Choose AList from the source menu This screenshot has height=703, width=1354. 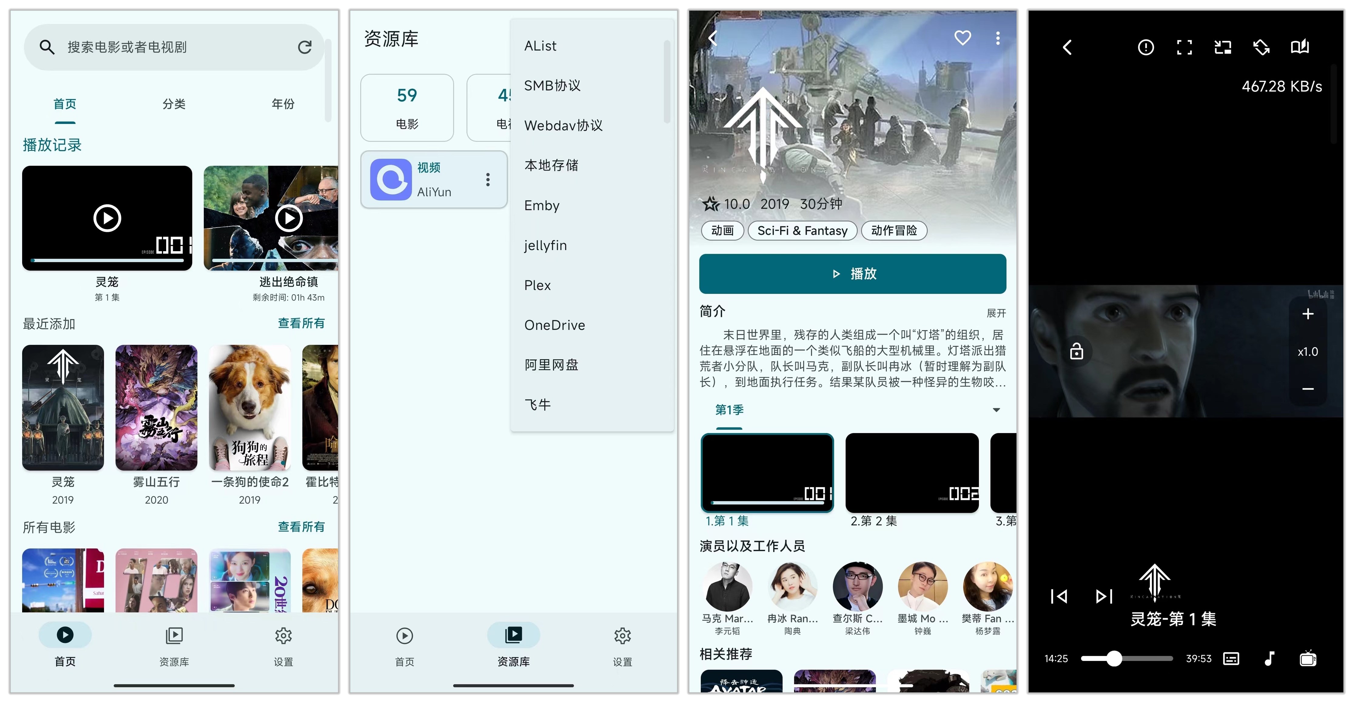coord(592,46)
